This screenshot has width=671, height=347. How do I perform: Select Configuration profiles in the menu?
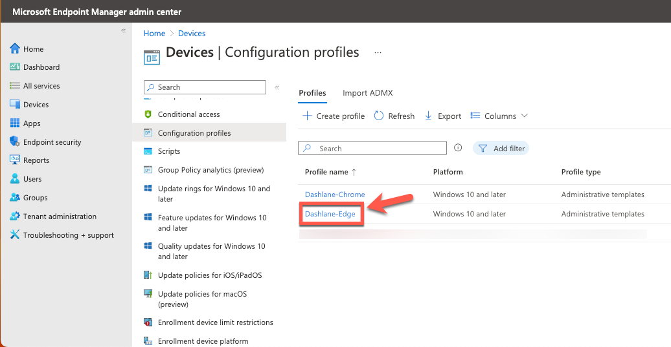[209, 132]
